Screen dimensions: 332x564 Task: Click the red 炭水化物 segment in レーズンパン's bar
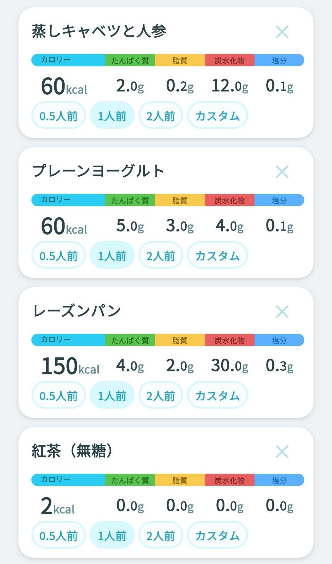(x=229, y=340)
